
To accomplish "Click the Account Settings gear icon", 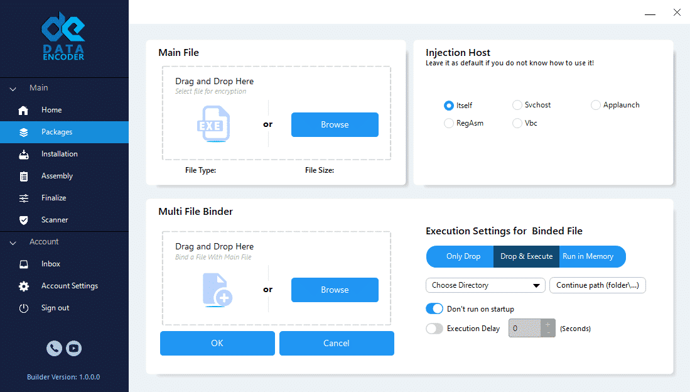I will [x=24, y=286].
